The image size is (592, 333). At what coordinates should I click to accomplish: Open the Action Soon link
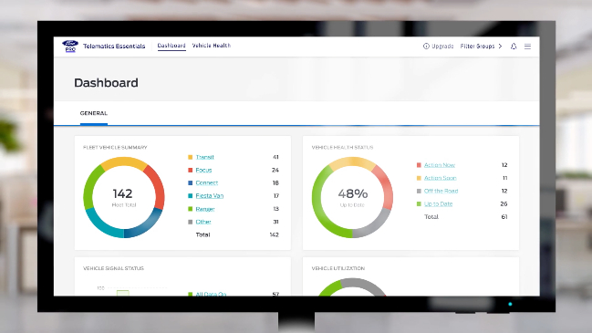(441, 178)
